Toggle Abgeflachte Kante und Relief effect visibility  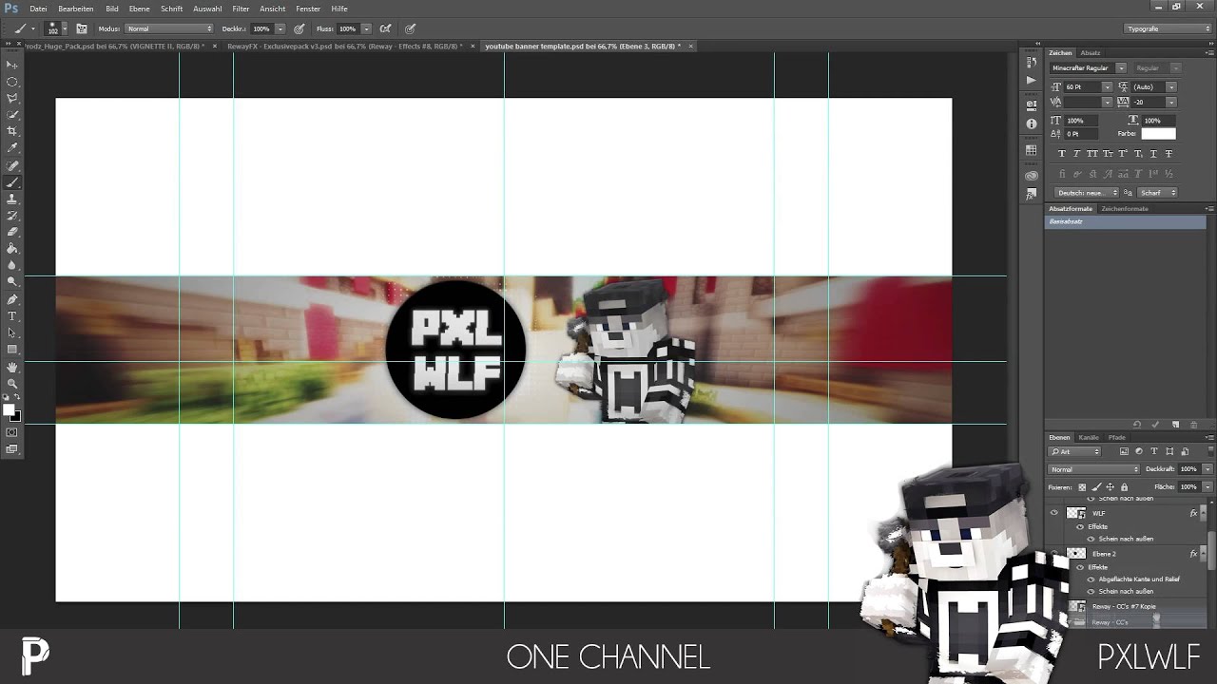(x=1091, y=579)
